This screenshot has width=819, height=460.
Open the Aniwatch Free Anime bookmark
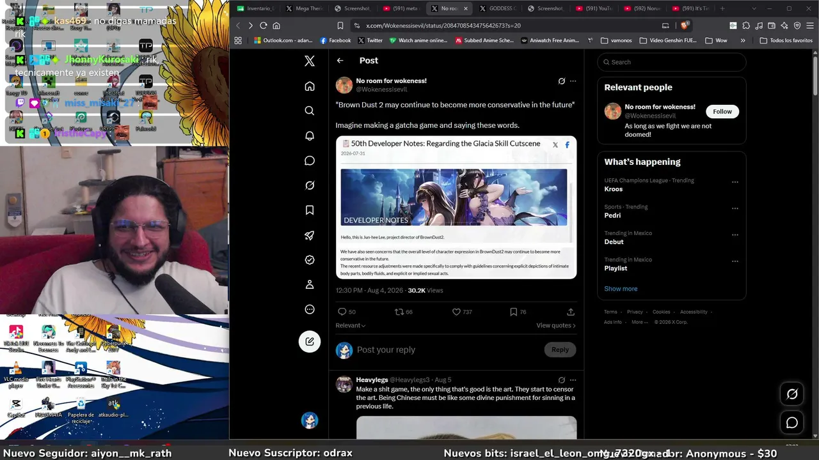click(550, 40)
